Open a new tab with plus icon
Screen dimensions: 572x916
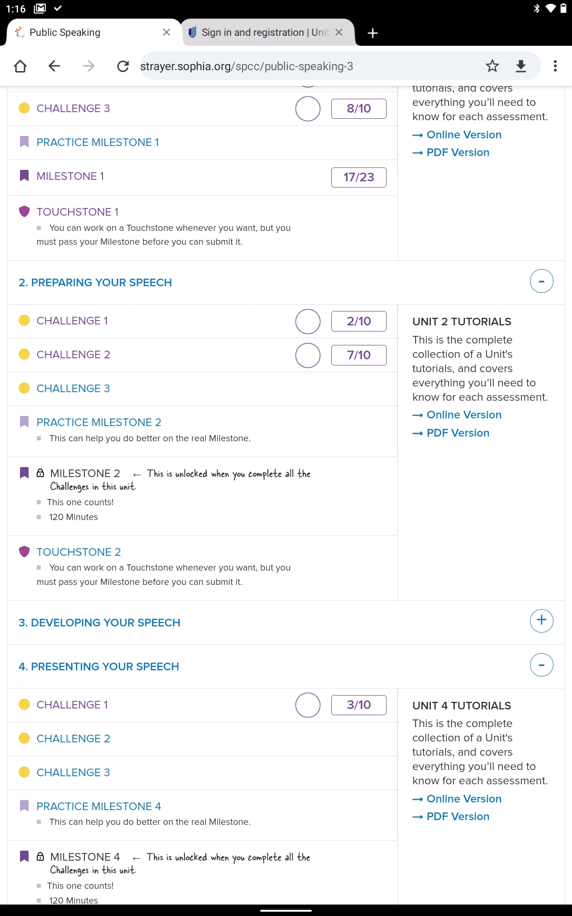point(373,32)
